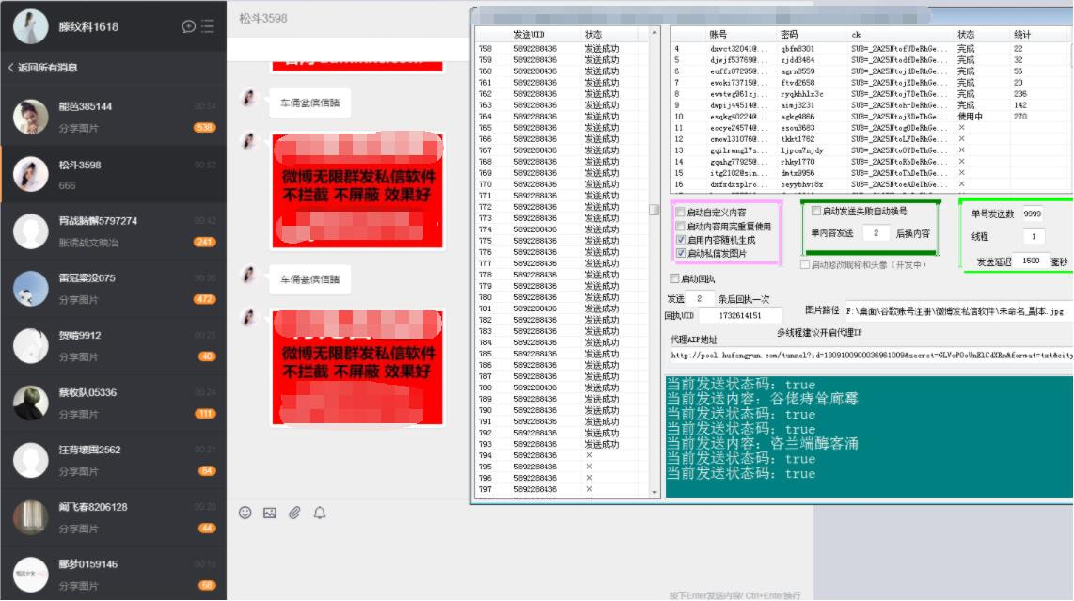This screenshot has width=1074, height=601.
Task: Select send list row 794
Action: tap(561, 455)
